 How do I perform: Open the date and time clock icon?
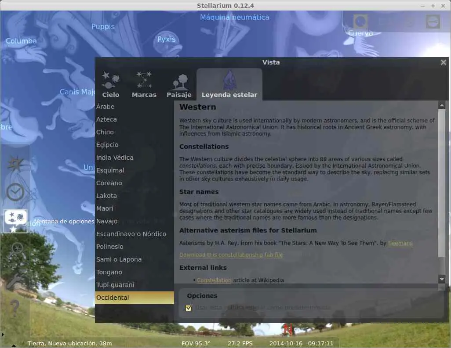(15, 192)
